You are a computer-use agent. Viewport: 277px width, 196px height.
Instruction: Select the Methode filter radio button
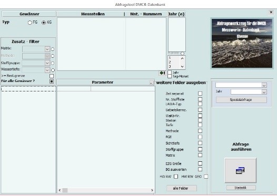tap(53, 56)
